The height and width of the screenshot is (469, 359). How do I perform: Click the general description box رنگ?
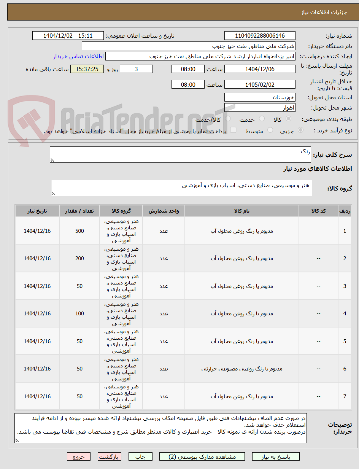[x=180, y=155]
